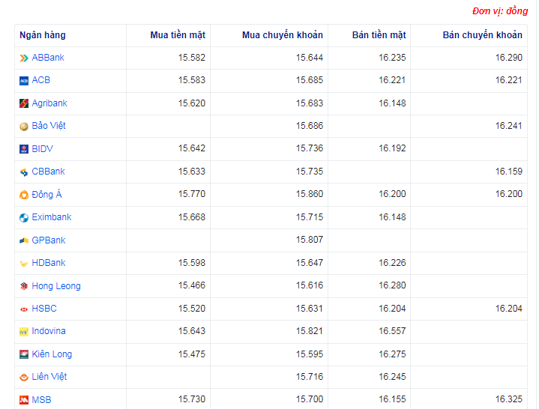
Task: Click the Bán chuyển khoản column header
Action: [x=482, y=35]
